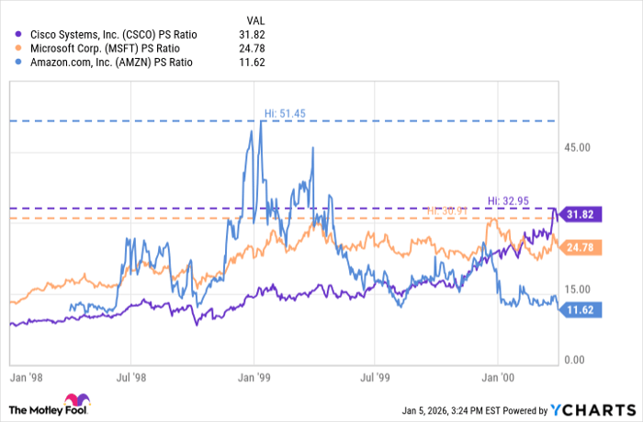The width and height of the screenshot is (643, 422).
Task: Click the blue 11.62 end-value flag
Action: [x=581, y=310]
